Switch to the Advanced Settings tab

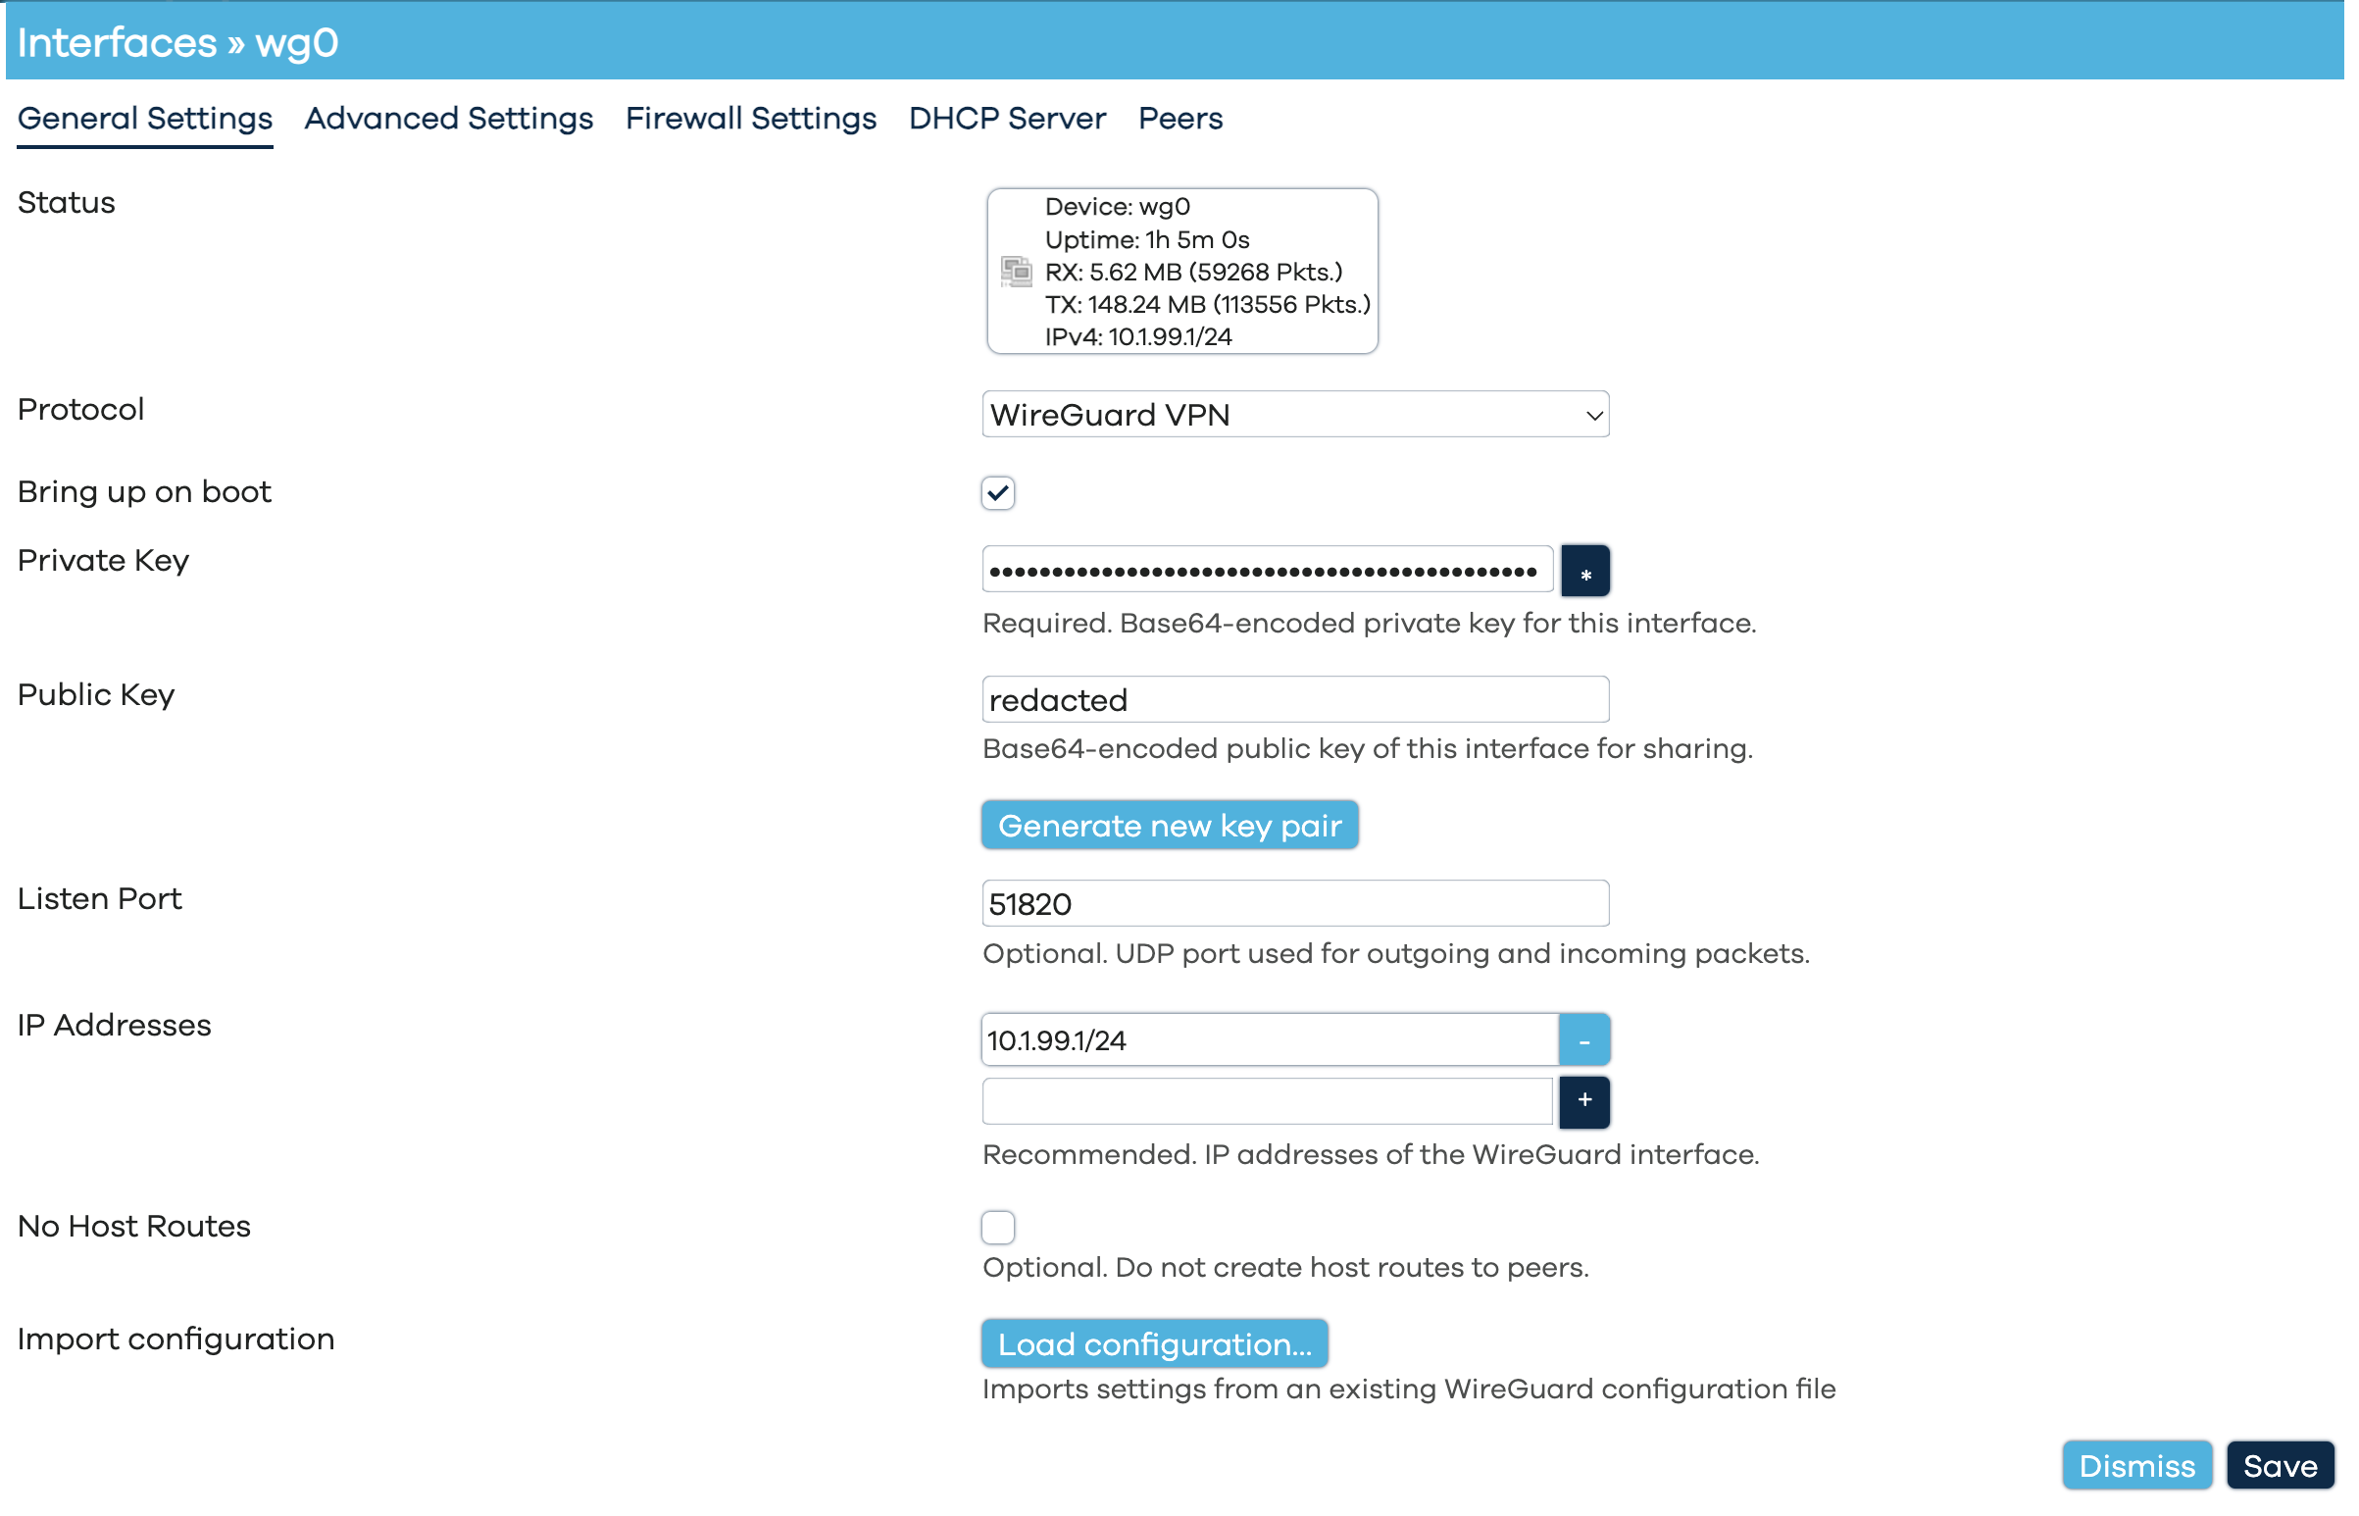[x=448, y=118]
